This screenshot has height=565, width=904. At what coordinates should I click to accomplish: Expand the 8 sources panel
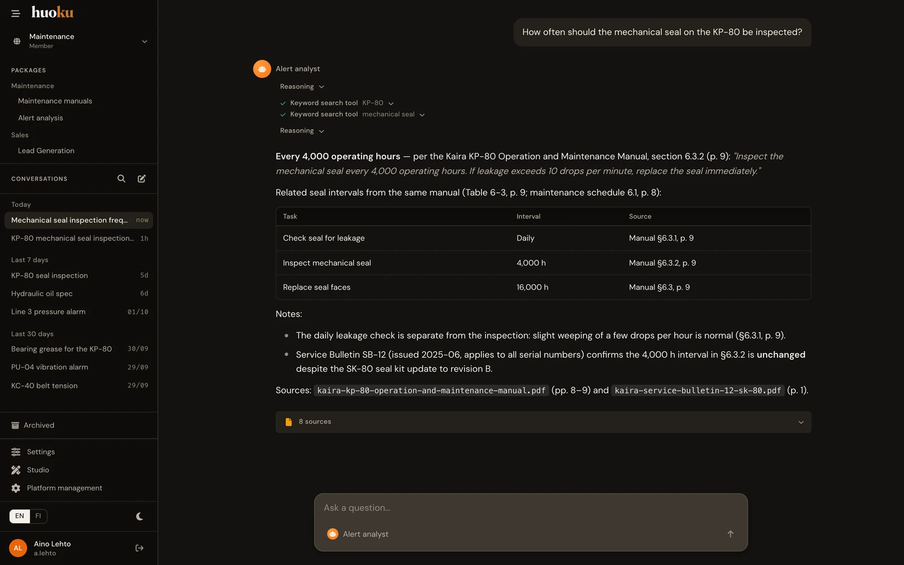543,422
